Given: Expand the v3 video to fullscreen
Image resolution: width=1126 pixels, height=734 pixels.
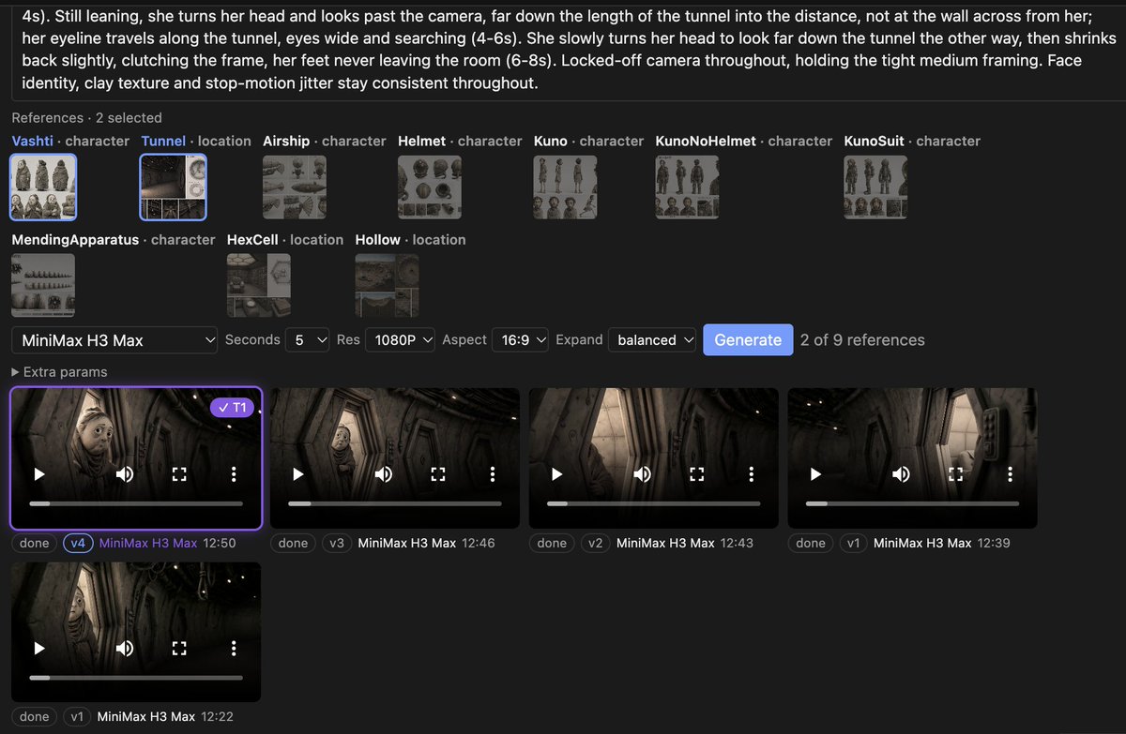Looking at the screenshot, I should coord(438,474).
